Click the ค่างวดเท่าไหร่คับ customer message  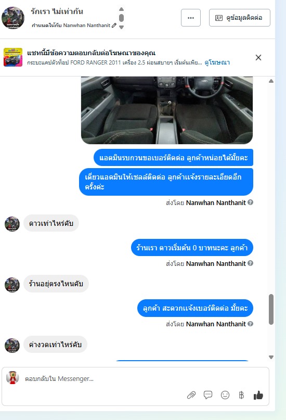pos(55,344)
